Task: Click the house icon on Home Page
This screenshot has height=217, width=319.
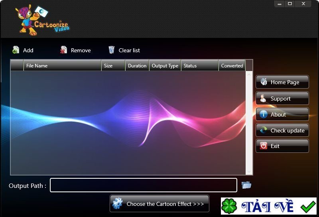Action: (x=264, y=81)
